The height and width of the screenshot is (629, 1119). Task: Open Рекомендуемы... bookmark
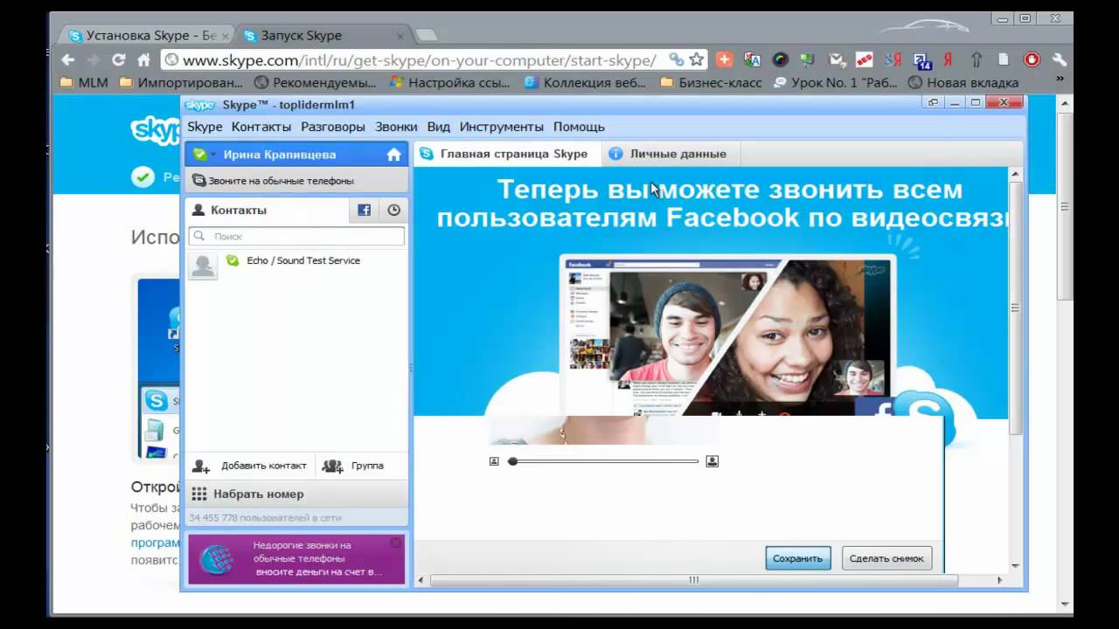click(x=316, y=83)
